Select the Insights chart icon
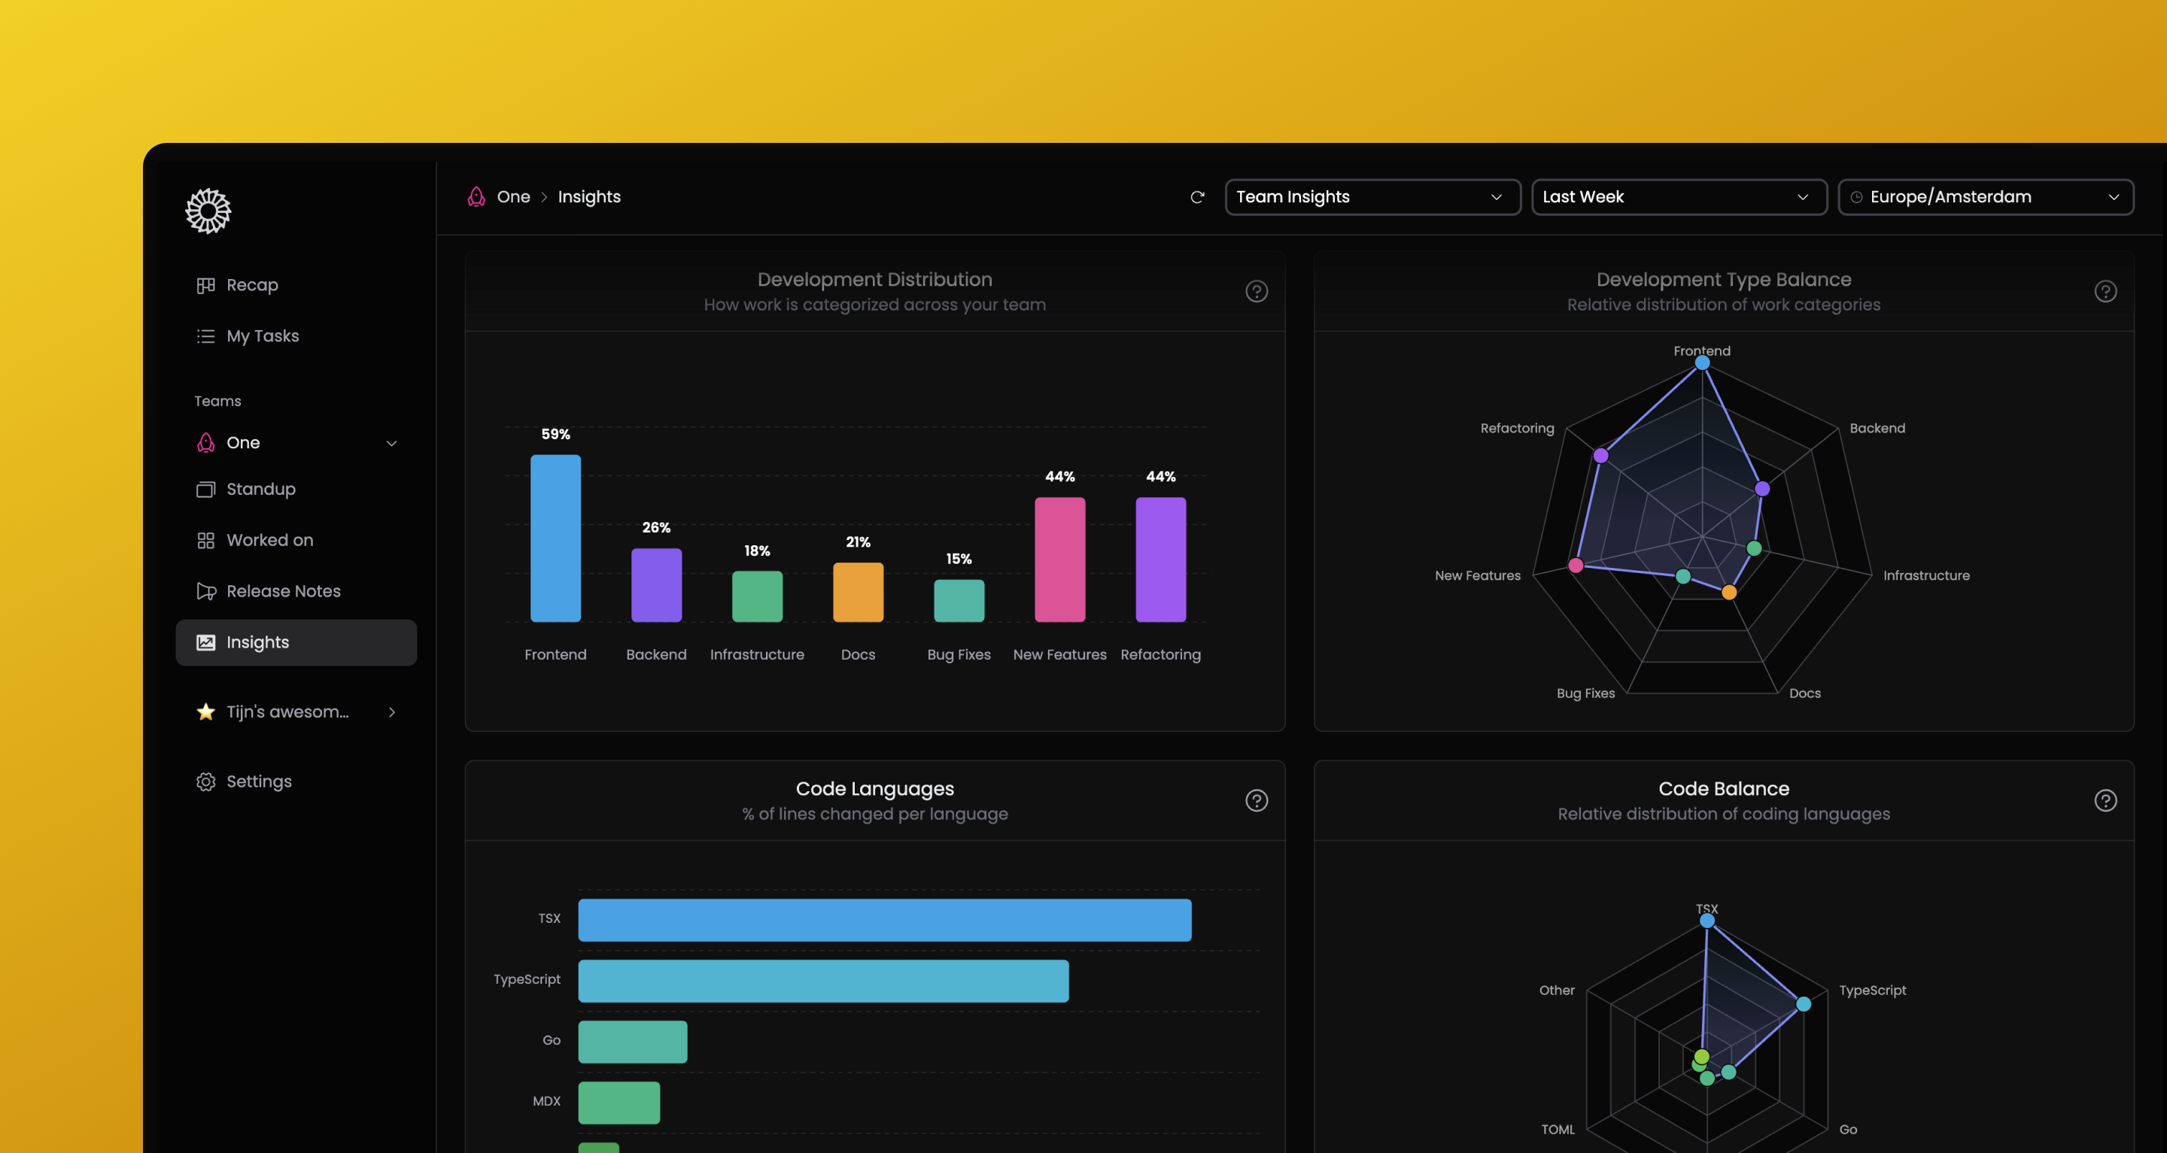The image size is (2167, 1153). pyautogui.click(x=205, y=642)
